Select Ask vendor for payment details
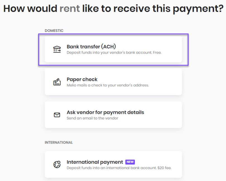 113,115
